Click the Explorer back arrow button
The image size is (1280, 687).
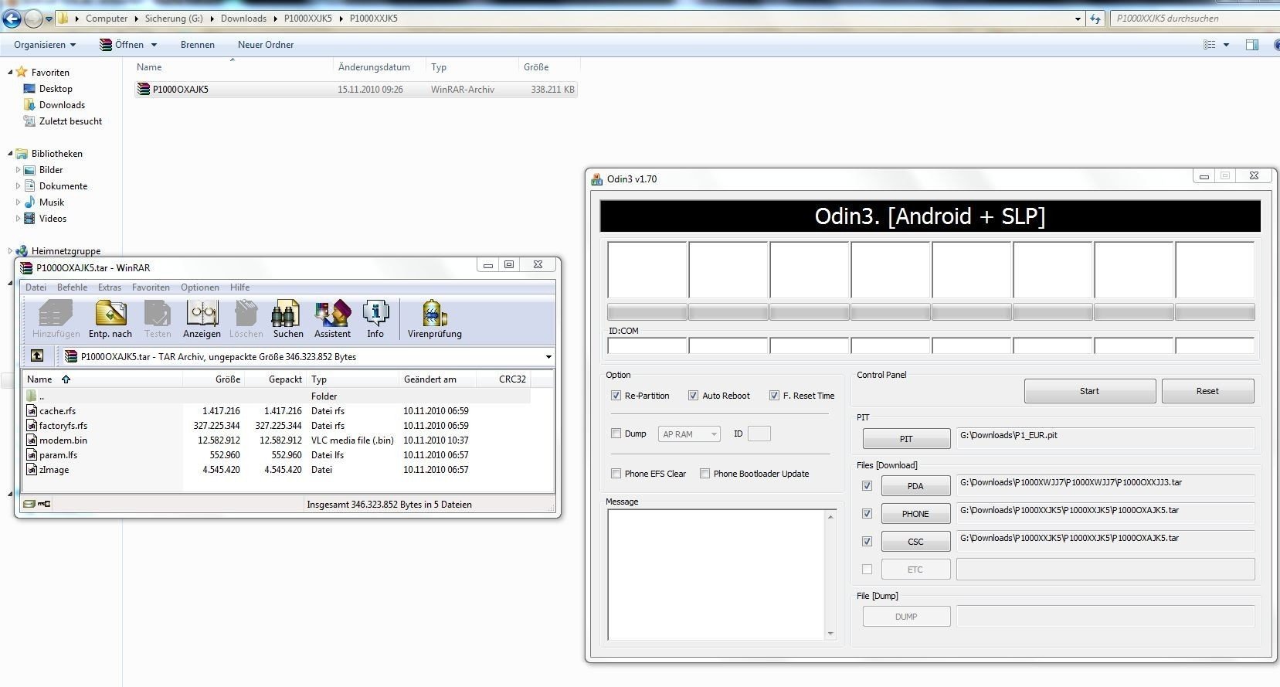[x=12, y=19]
